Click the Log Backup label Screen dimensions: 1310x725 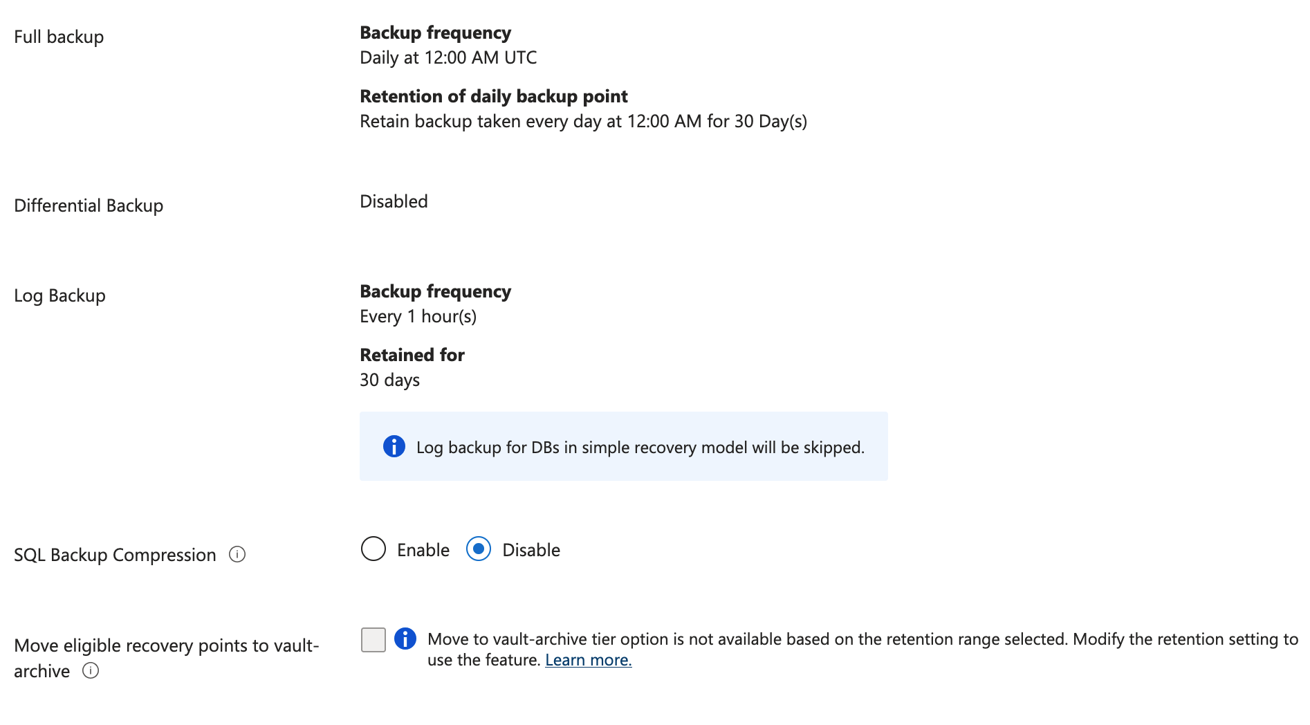59,295
